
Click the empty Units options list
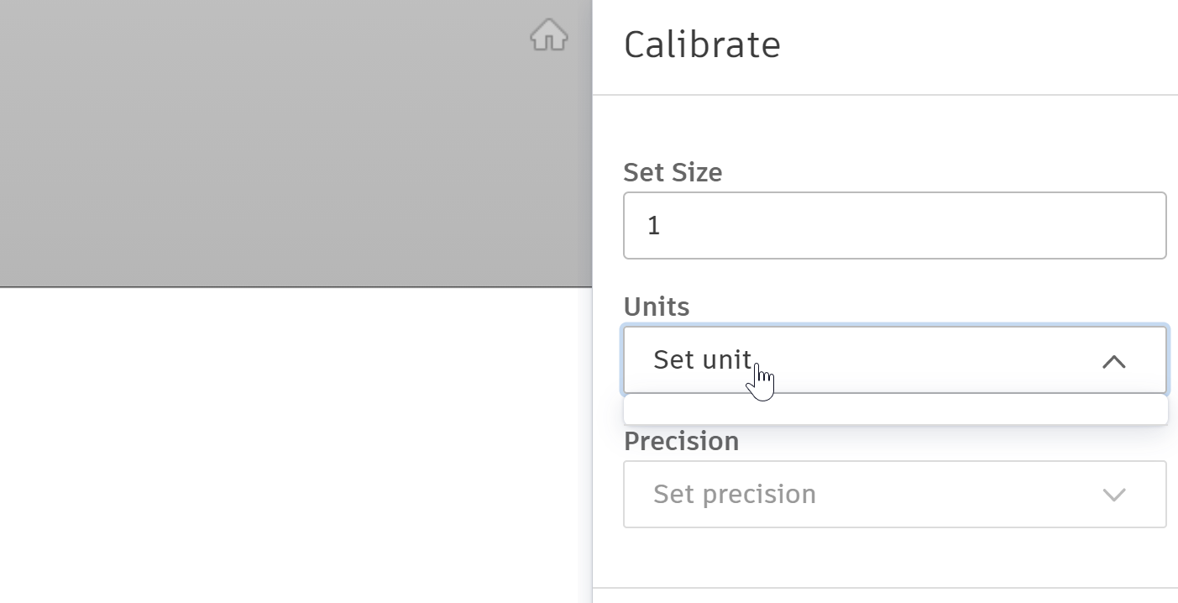[895, 409]
